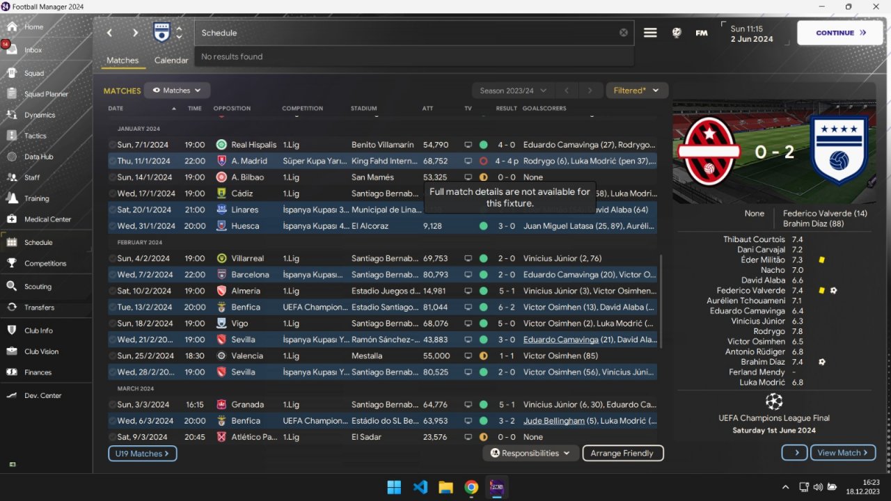Click the Competitions trophy icon
Image resolution: width=891 pixels, height=501 pixels.
[12, 263]
